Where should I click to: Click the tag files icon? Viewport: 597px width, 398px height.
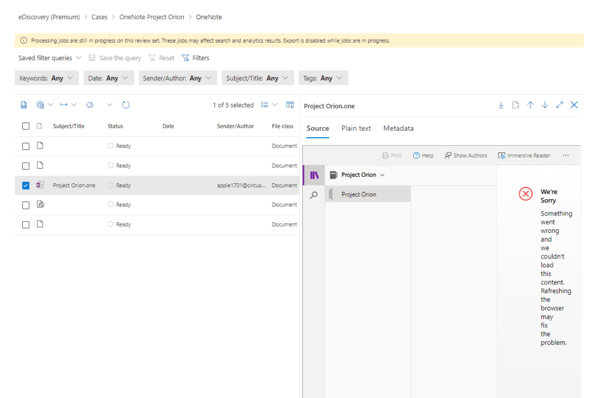[x=89, y=105]
